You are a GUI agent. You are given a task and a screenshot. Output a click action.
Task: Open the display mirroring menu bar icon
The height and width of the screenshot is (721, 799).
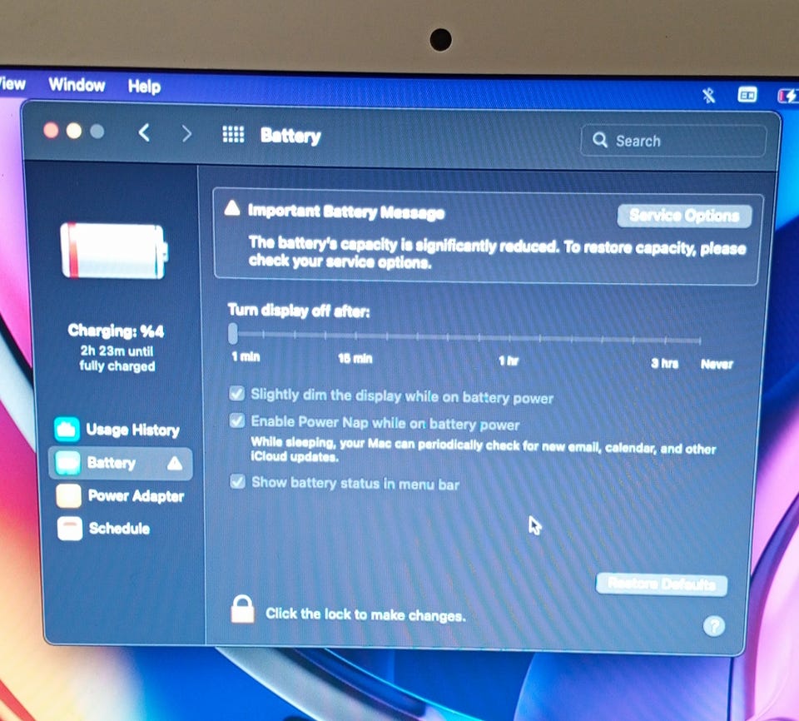tap(747, 94)
